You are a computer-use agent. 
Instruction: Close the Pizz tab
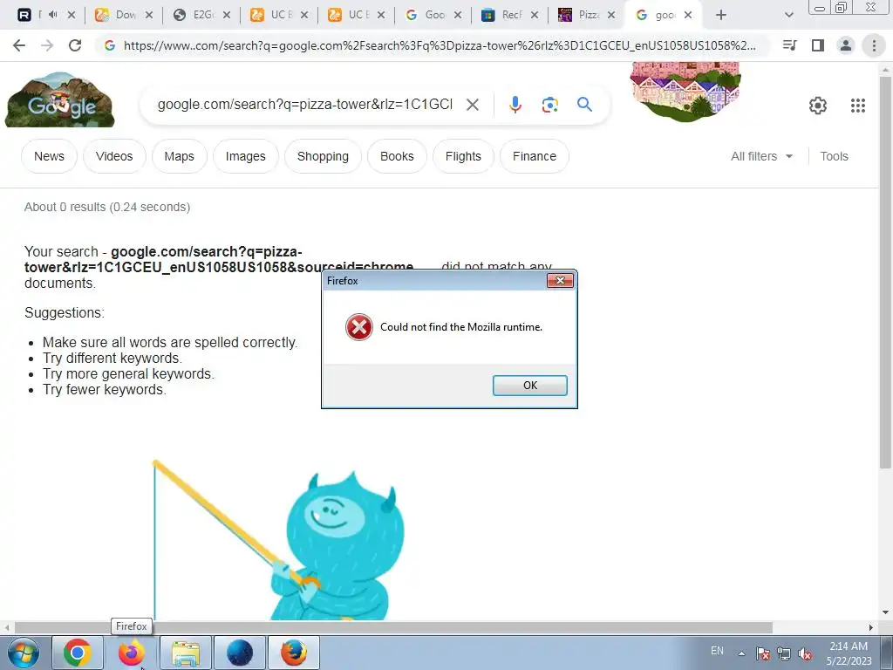[611, 16]
